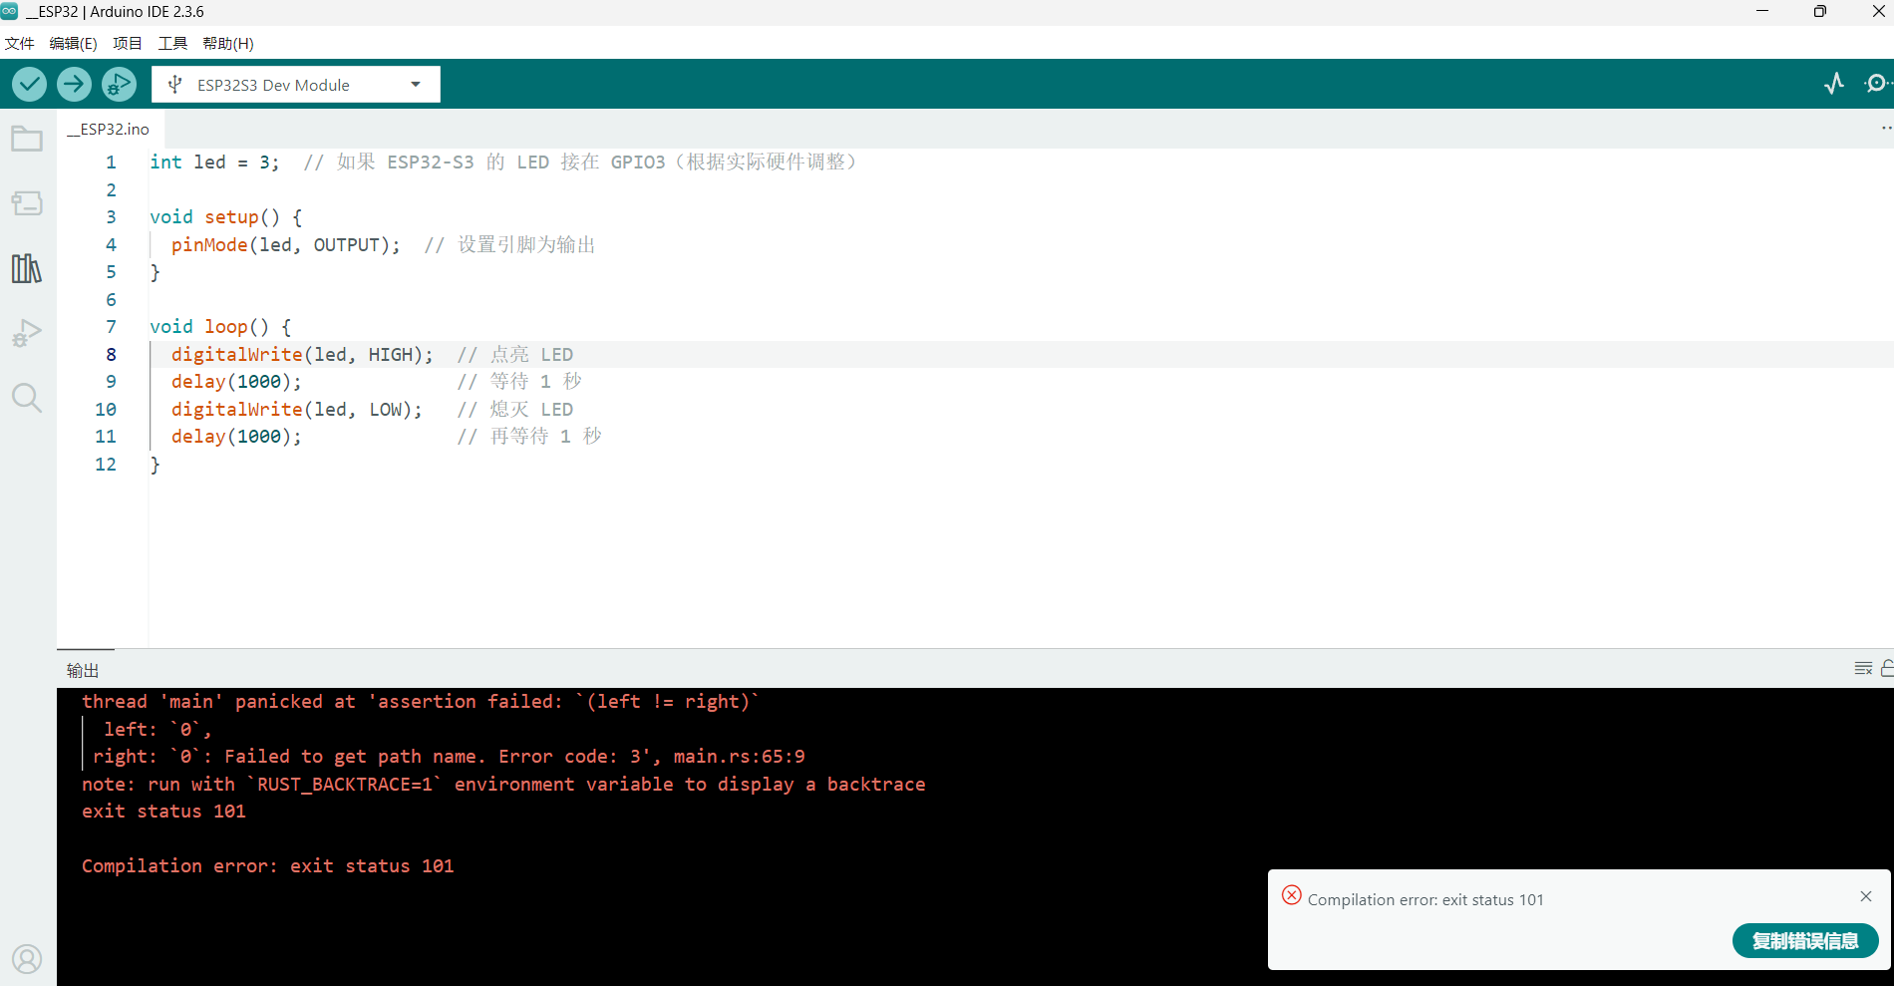1894x986 pixels.
Task: Click 'void loop() {' line
Action: (x=220, y=327)
